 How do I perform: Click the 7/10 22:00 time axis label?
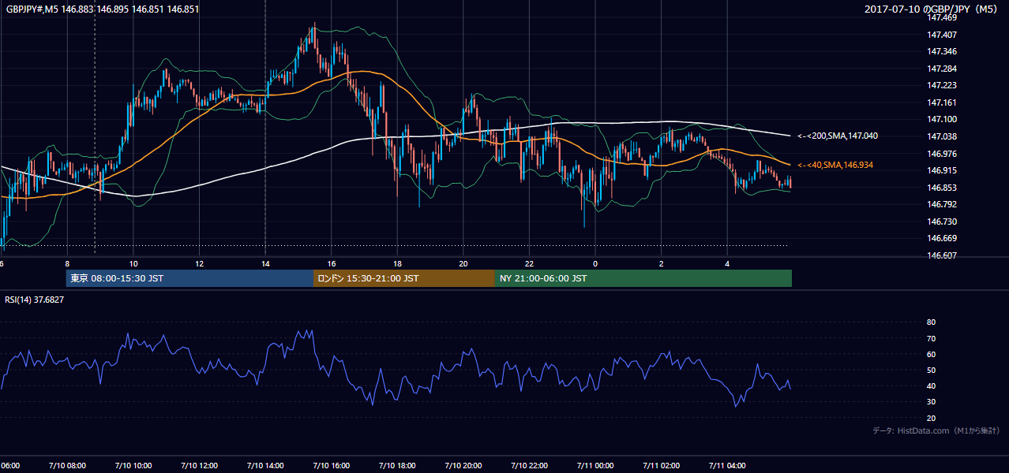tap(529, 465)
